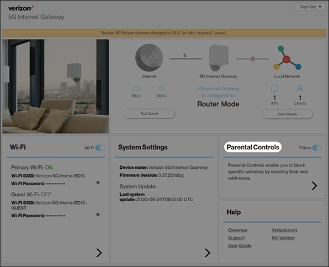The height and width of the screenshot is (267, 329).
Task: Open the Overview help link
Action: [x=238, y=230]
